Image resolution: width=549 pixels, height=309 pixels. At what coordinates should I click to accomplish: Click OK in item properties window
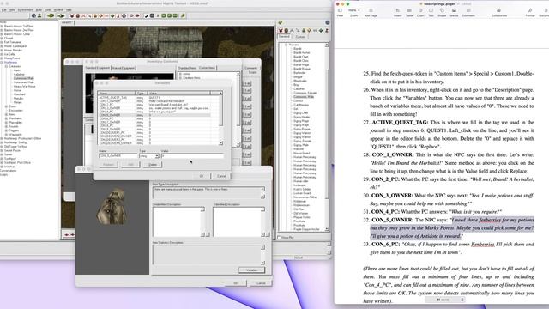click(x=236, y=283)
